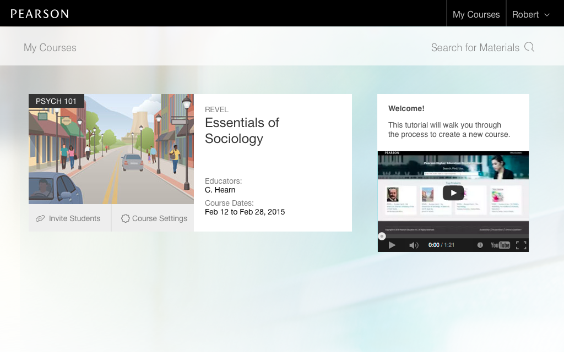Click the Watch Later clock icon
This screenshot has height=352, width=564.
(x=480, y=245)
